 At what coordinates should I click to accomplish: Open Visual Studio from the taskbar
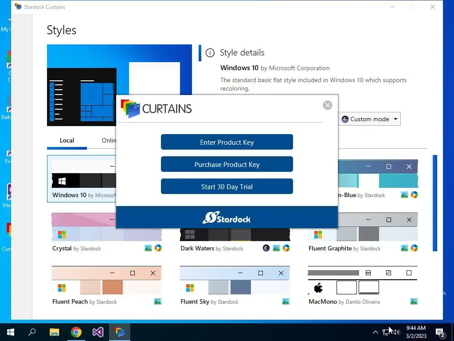coord(98,332)
